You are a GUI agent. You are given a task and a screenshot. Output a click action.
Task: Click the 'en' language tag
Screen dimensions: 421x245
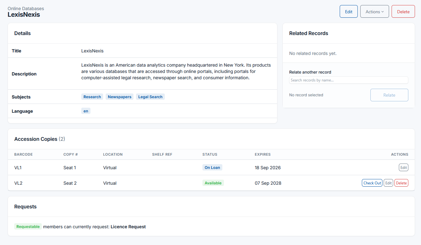86,111
